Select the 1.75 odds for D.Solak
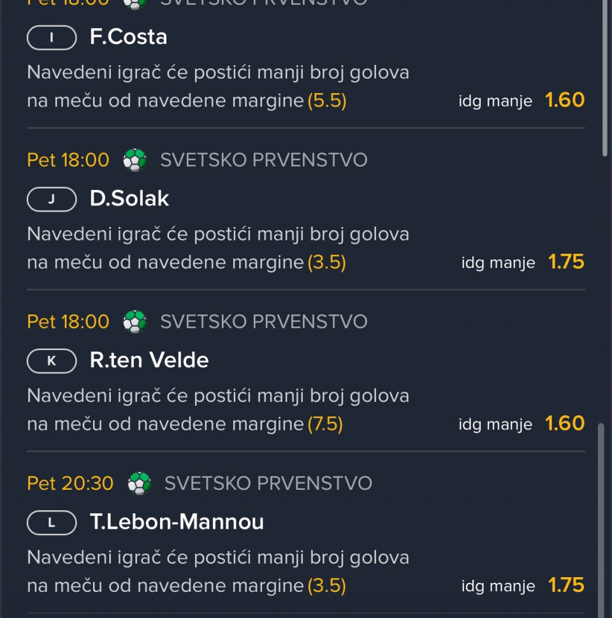This screenshot has height=618, width=612. tap(566, 262)
